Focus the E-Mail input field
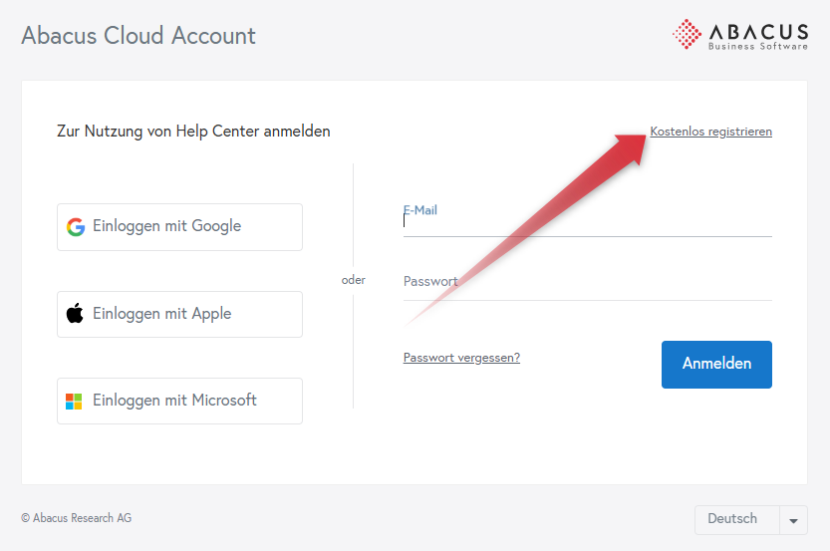Image resolution: width=830 pixels, height=551 pixels. pos(587,219)
